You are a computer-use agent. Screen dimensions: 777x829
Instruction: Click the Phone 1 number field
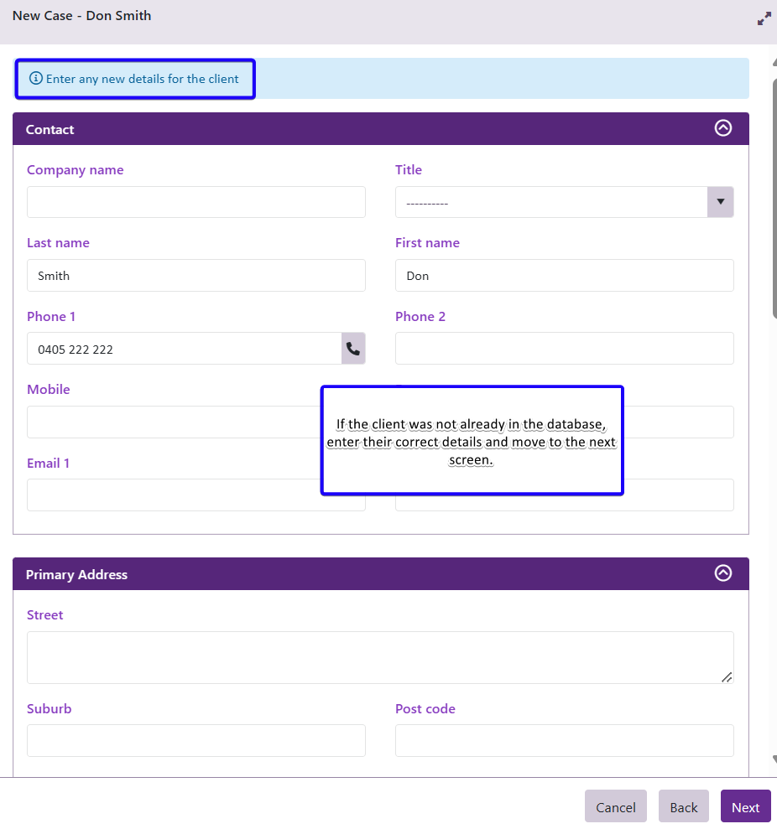(x=184, y=349)
